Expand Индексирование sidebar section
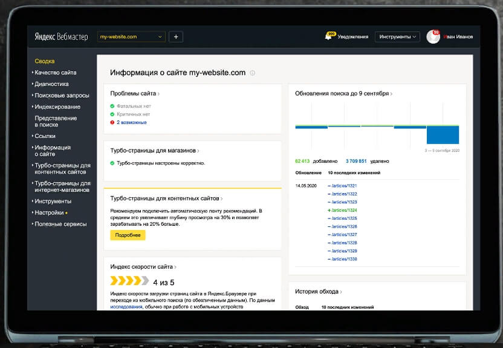 pos(57,107)
